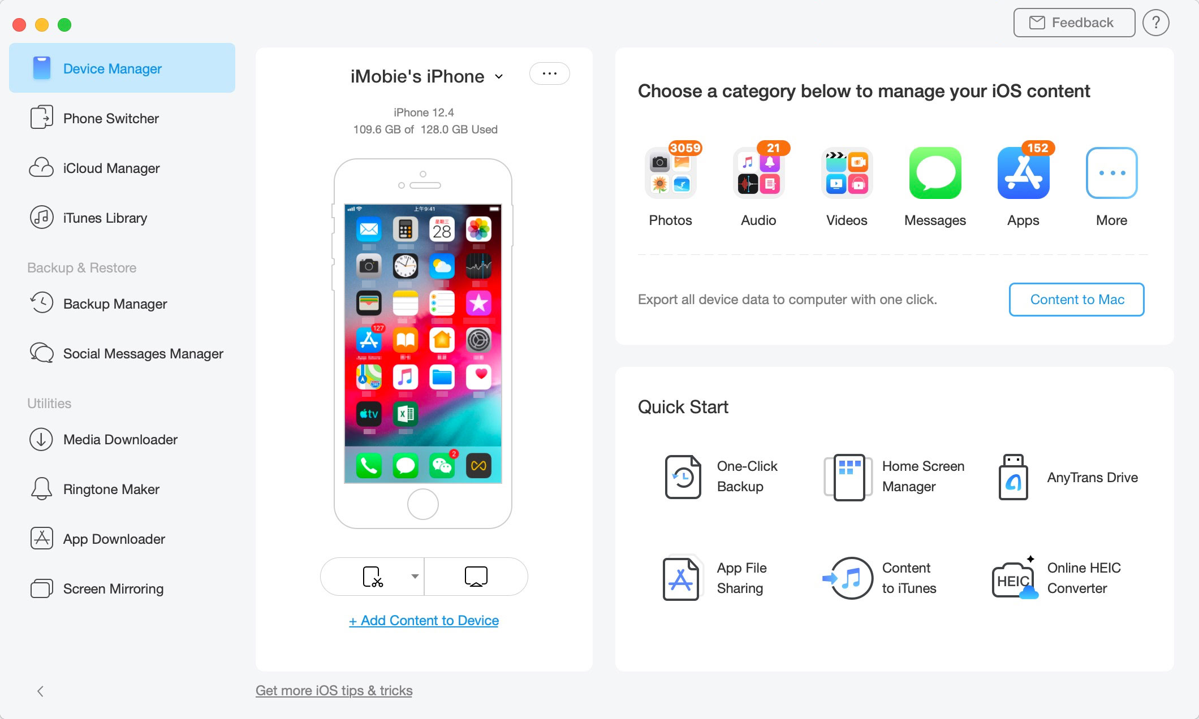Screen dimensions: 1199x719
Task: Open Backup Manager sidebar section
Action: coord(115,303)
